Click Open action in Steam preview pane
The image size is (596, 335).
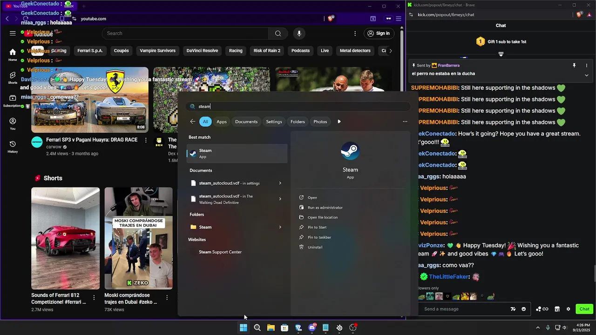click(312, 198)
